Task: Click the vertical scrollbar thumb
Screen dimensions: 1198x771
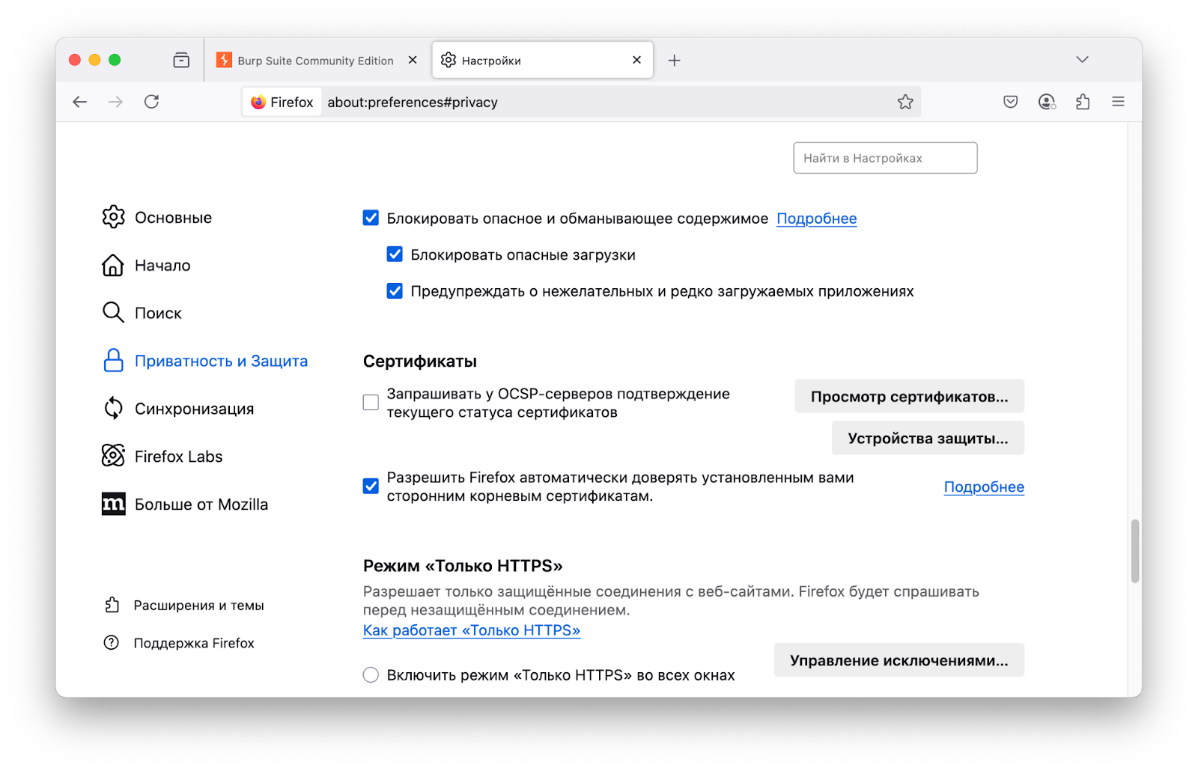Action: (x=1135, y=551)
